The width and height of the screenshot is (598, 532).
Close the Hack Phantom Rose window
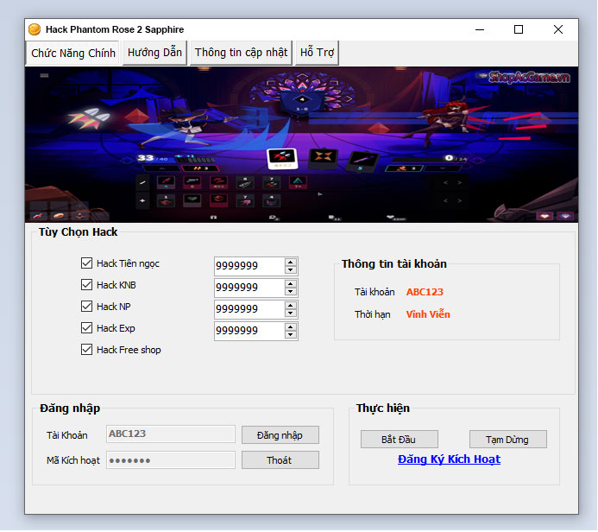tap(558, 29)
